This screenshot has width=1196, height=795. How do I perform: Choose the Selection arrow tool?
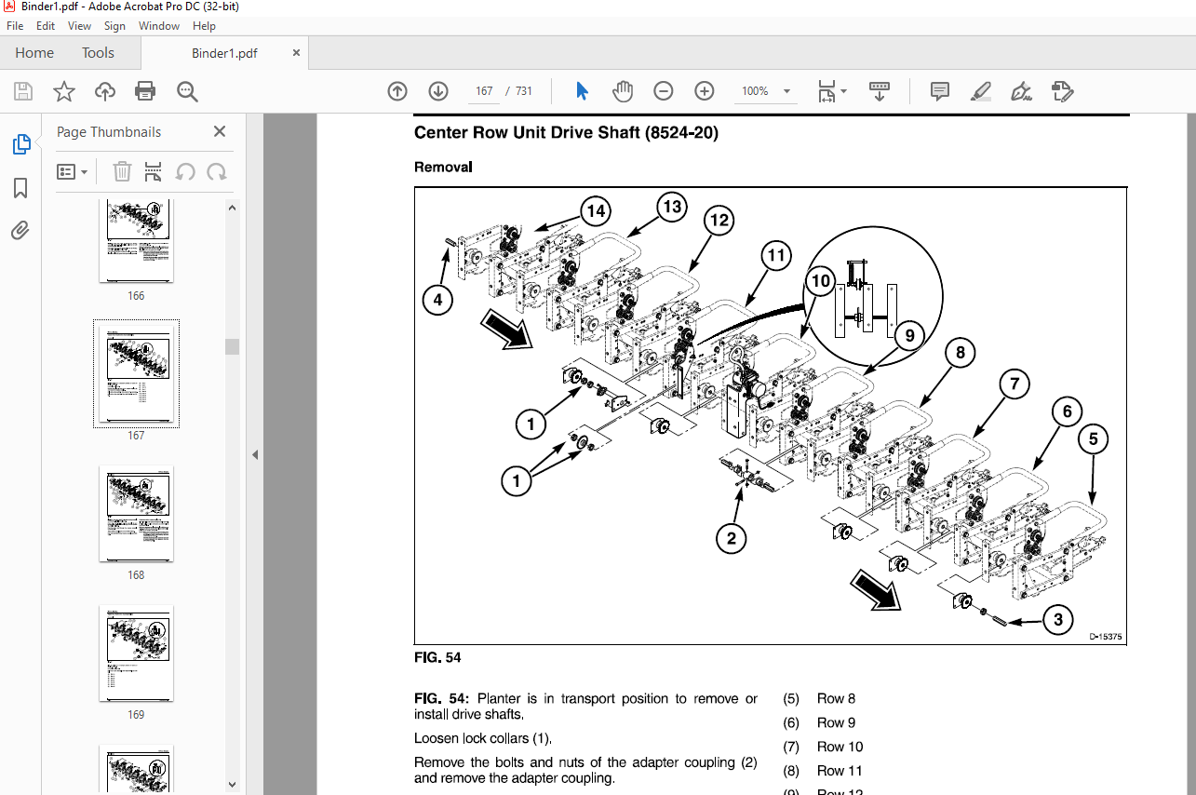(583, 91)
